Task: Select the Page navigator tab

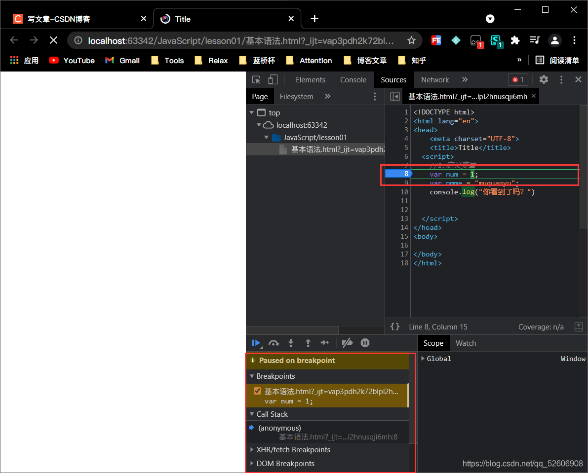Action: [x=260, y=97]
